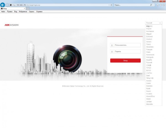Choose Český from the language list
The width and height of the screenshot is (166, 128).
(x=148, y=44)
